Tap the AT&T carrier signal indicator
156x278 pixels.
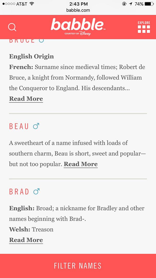15,4
